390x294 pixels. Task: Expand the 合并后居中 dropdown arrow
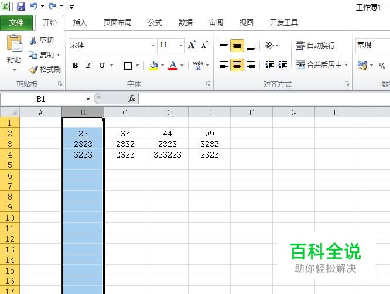[x=347, y=64]
